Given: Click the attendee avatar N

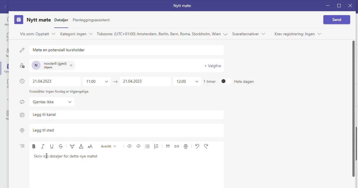Looking at the screenshot, I should click(36, 65).
